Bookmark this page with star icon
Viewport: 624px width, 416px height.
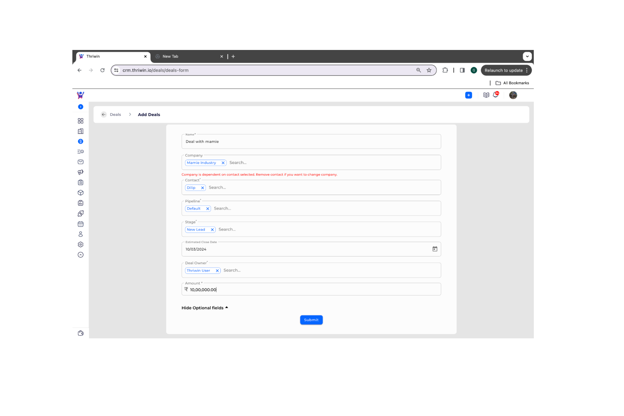(429, 70)
